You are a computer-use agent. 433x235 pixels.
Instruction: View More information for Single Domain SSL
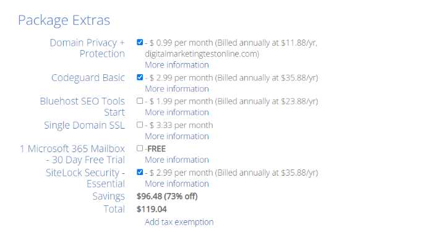coord(177,137)
